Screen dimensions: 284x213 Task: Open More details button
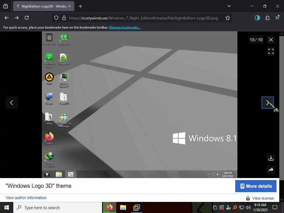256,186
